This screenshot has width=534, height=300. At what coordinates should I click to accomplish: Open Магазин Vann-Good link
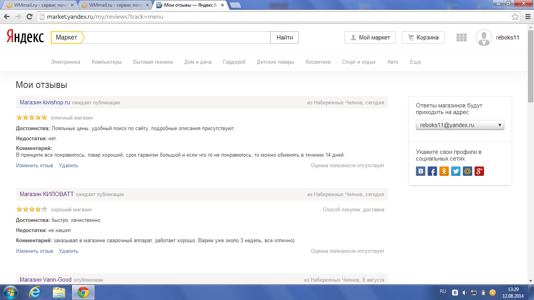pyautogui.click(x=46, y=280)
